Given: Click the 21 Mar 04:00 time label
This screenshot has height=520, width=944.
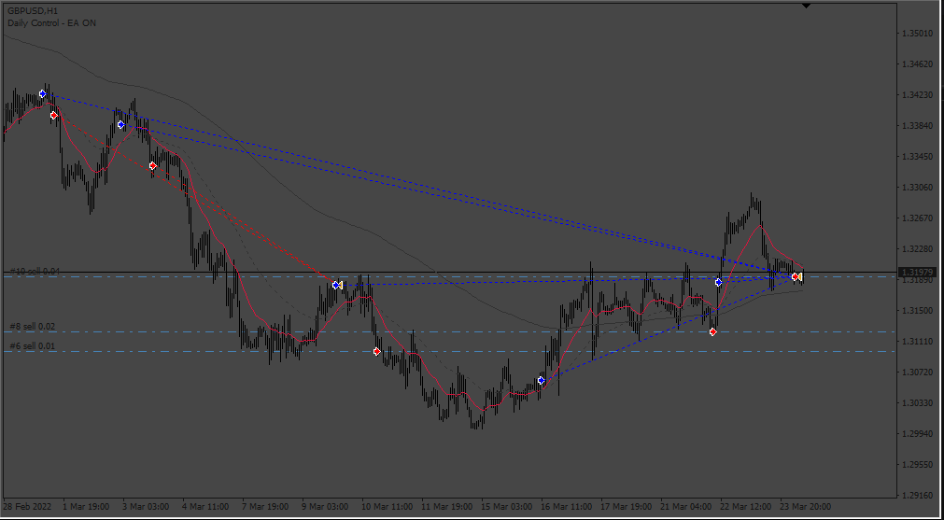Looking at the screenshot, I should 687,507.
